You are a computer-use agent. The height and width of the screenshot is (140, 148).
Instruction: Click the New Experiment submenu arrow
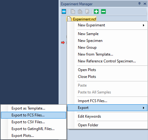pyautogui.click(x=144, y=25)
